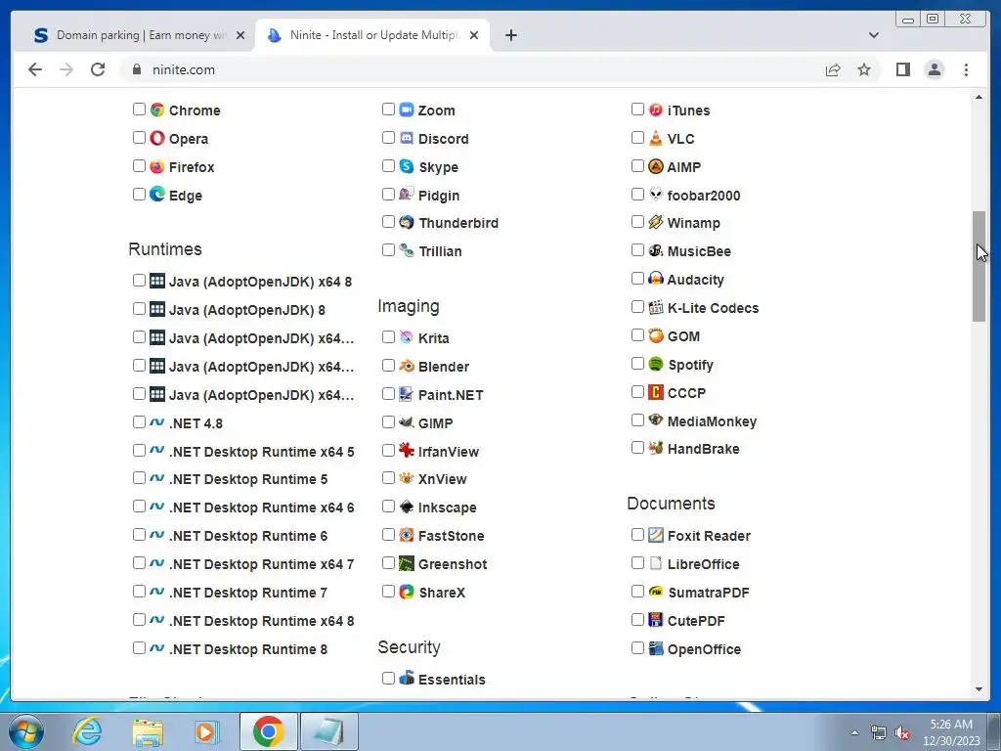Enable the Java (AdoptOpenJDK) 8 checkbox
1001x751 pixels.
[139, 309]
